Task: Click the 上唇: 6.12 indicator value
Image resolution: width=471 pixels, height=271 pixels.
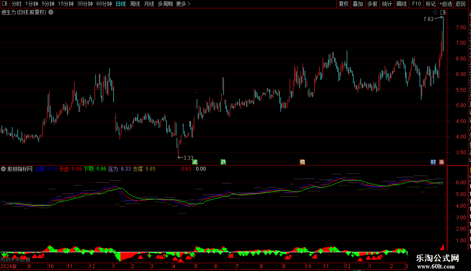Action: pos(46,169)
